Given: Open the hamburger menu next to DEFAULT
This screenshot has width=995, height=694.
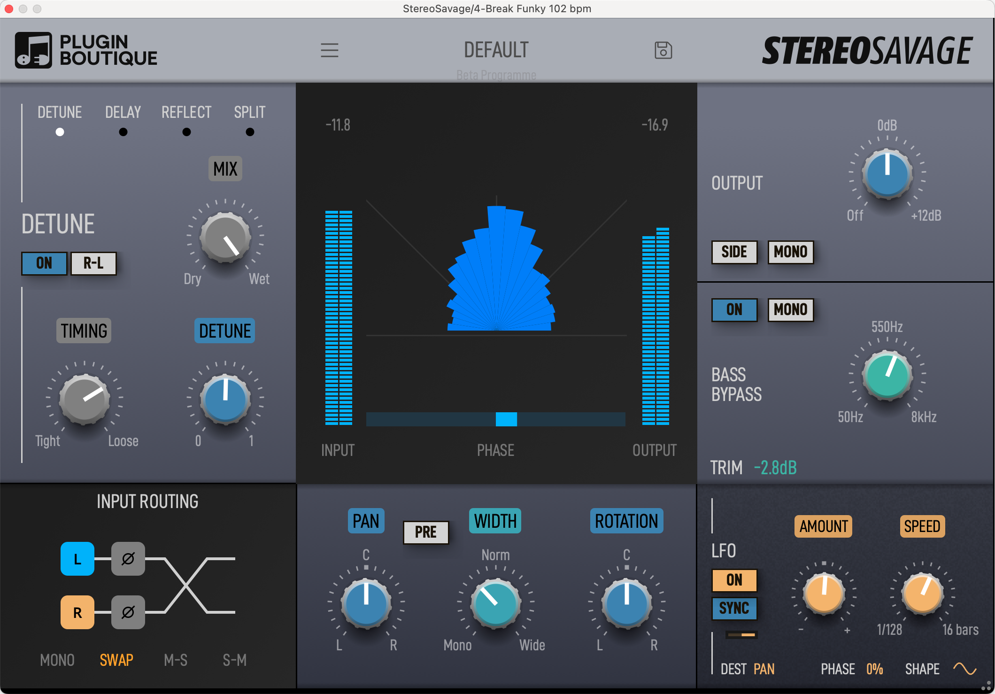Looking at the screenshot, I should [330, 50].
